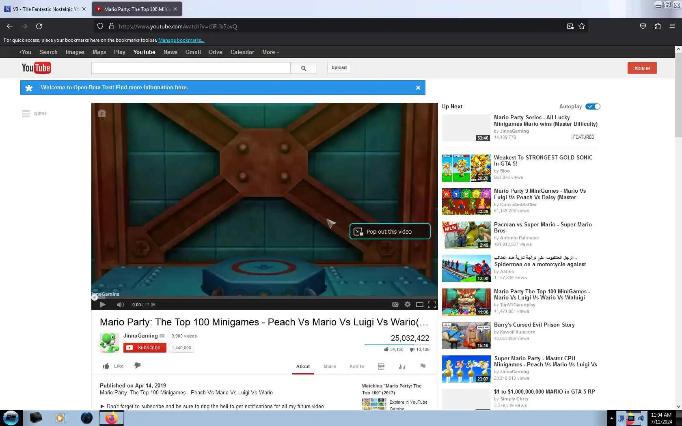Click the Sign In button
682x426 pixels.
(x=642, y=68)
